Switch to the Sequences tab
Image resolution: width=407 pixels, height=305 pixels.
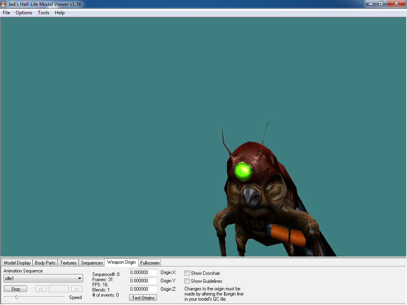[92, 263]
